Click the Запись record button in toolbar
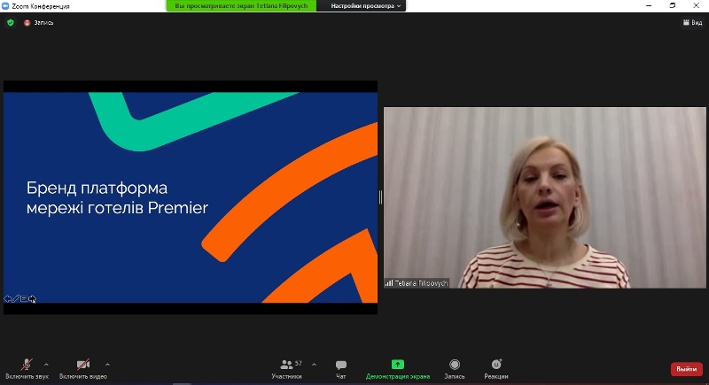This screenshot has width=709, height=385. (455, 369)
